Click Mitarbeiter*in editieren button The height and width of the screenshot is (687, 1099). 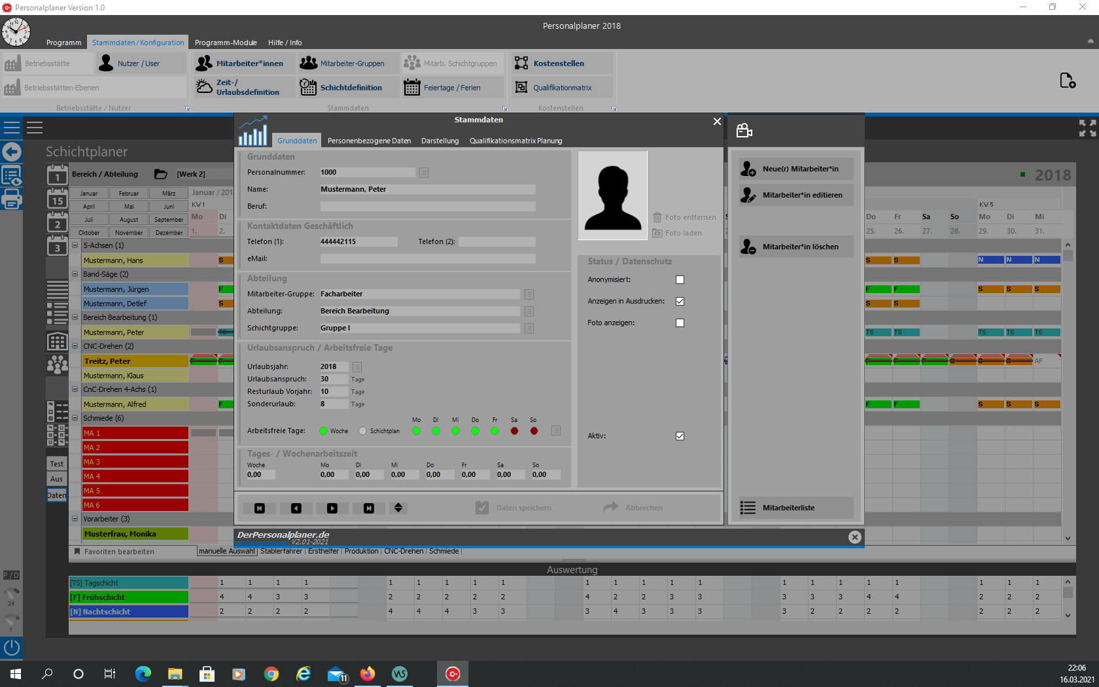(x=801, y=195)
